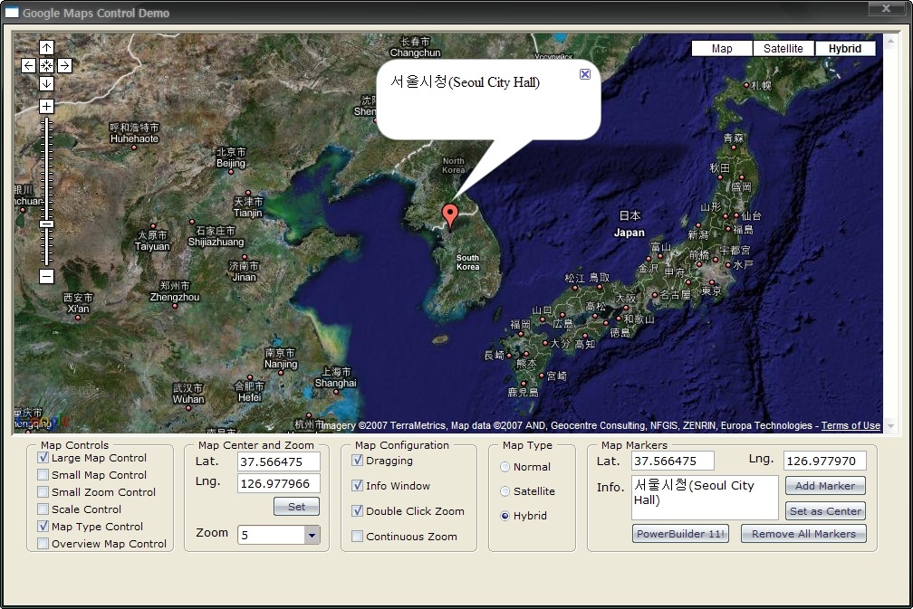Disable the Dragging checkbox
This screenshot has height=609, width=913.
[358, 460]
